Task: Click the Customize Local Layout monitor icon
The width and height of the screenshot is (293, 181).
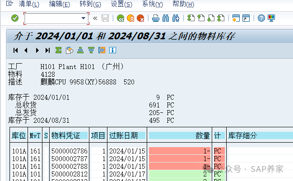Action: click(271, 19)
